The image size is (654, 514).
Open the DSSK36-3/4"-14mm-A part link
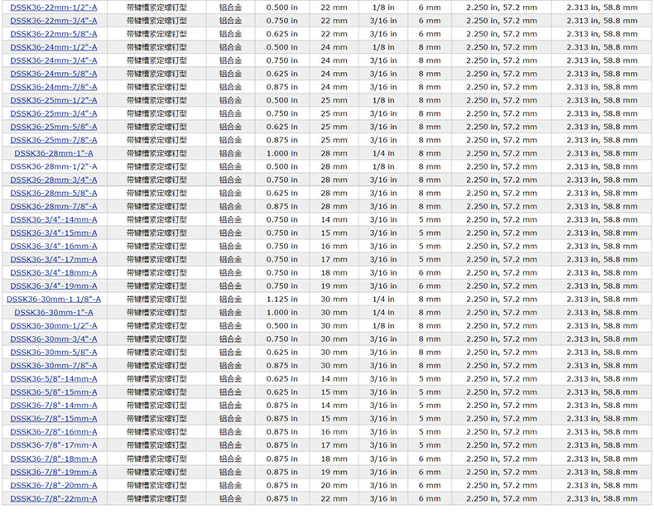click(54, 219)
